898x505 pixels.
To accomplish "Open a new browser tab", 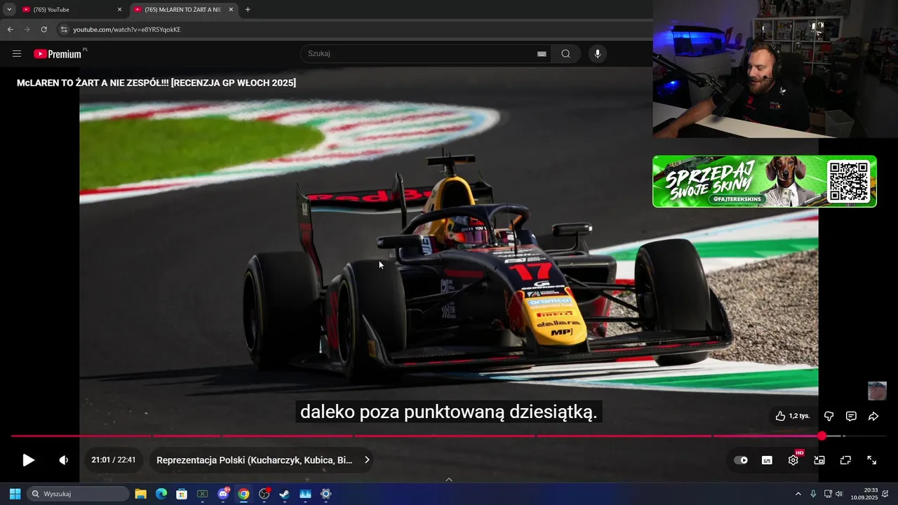I will point(248,10).
